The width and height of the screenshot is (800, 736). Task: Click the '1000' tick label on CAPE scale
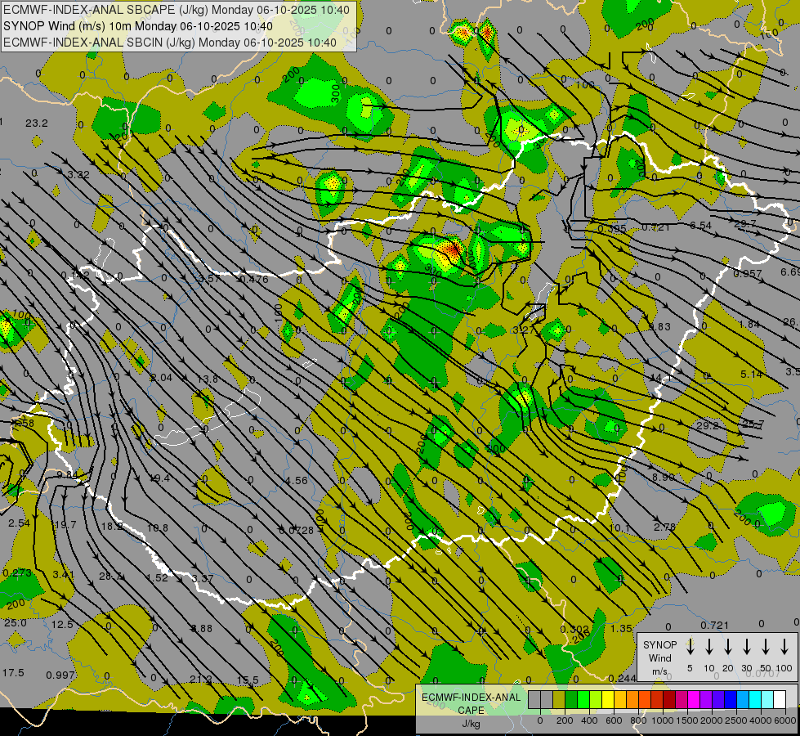point(664,720)
